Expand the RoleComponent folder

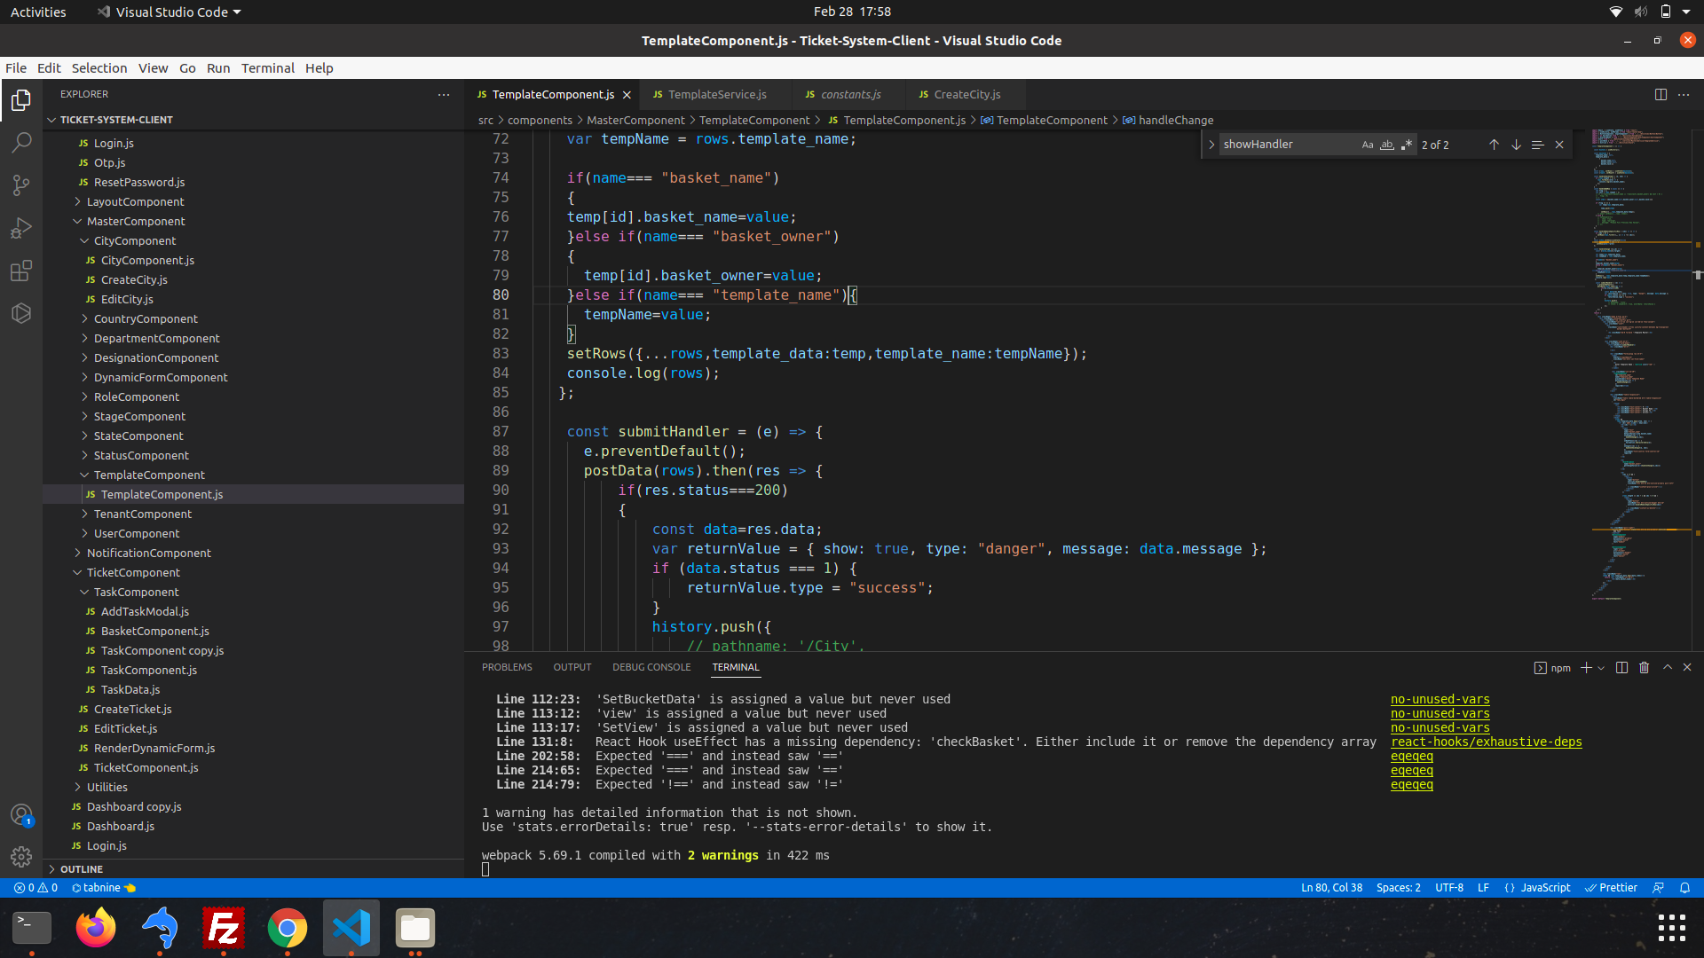pos(137,397)
